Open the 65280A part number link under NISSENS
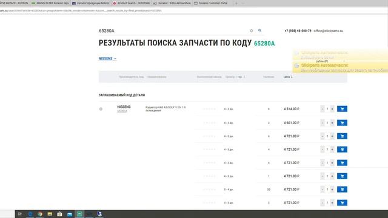 click(122, 111)
